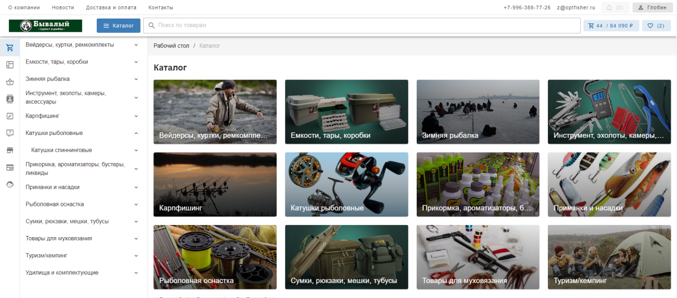Open the Доставка и оплата menu item
The width and height of the screenshot is (677, 298).
point(111,8)
